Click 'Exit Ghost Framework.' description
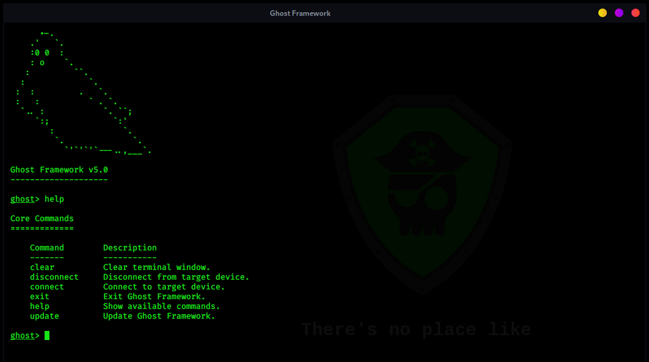The width and height of the screenshot is (649, 362). (x=154, y=296)
